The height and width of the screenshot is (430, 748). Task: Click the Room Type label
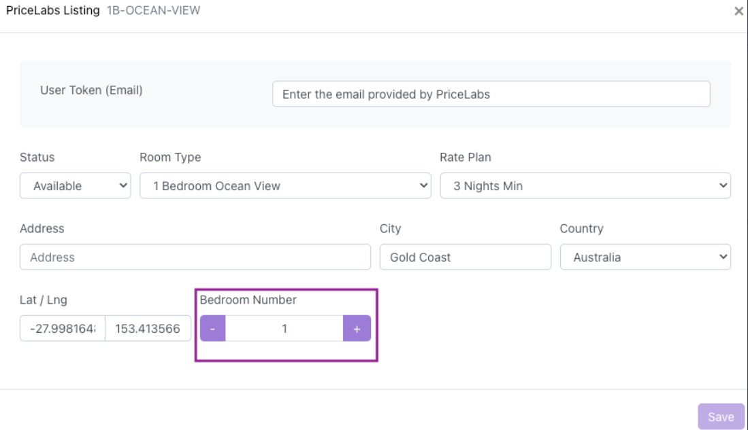click(x=170, y=157)
